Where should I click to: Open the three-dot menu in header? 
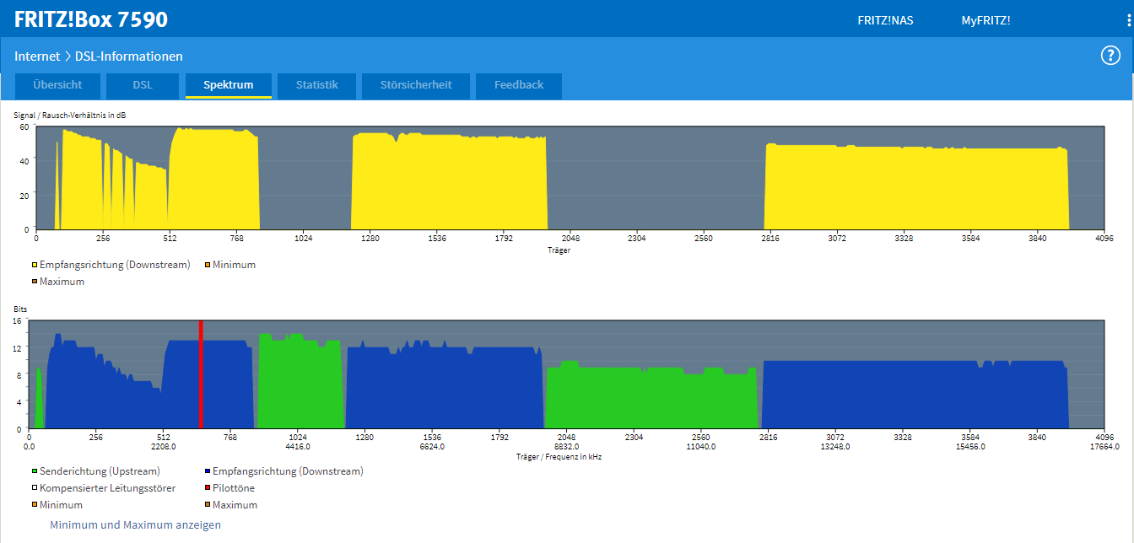(x=1128, y=20)
